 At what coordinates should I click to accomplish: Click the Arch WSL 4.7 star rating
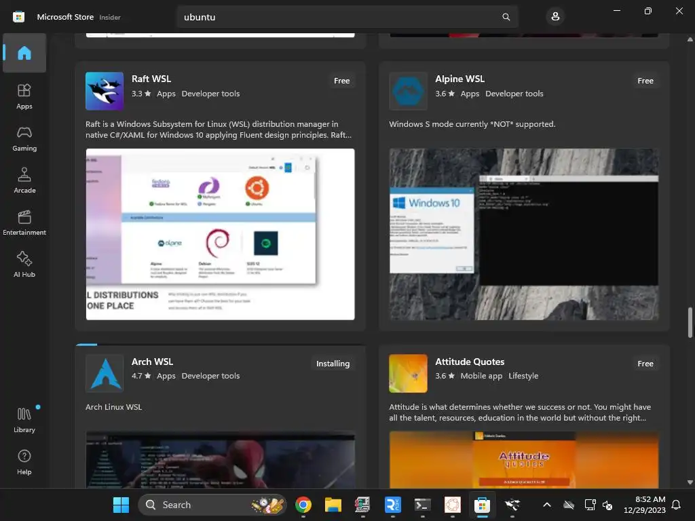pyautogui.click(x=141, y=376)
